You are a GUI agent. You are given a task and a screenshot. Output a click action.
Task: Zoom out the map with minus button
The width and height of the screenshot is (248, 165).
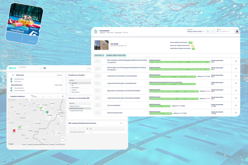pyautogui.click(x=63, y=141)
